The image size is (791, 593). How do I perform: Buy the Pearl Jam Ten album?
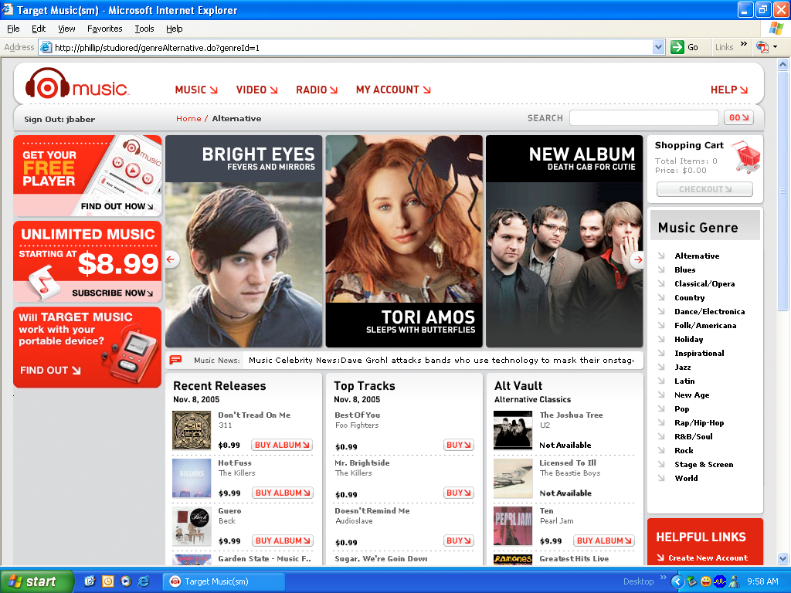point(604,540)
